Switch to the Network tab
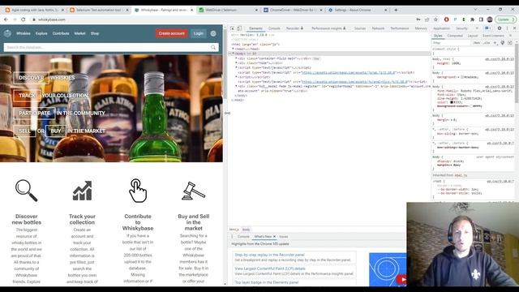This screenshot has height=292, width=519. pos(378,28)
